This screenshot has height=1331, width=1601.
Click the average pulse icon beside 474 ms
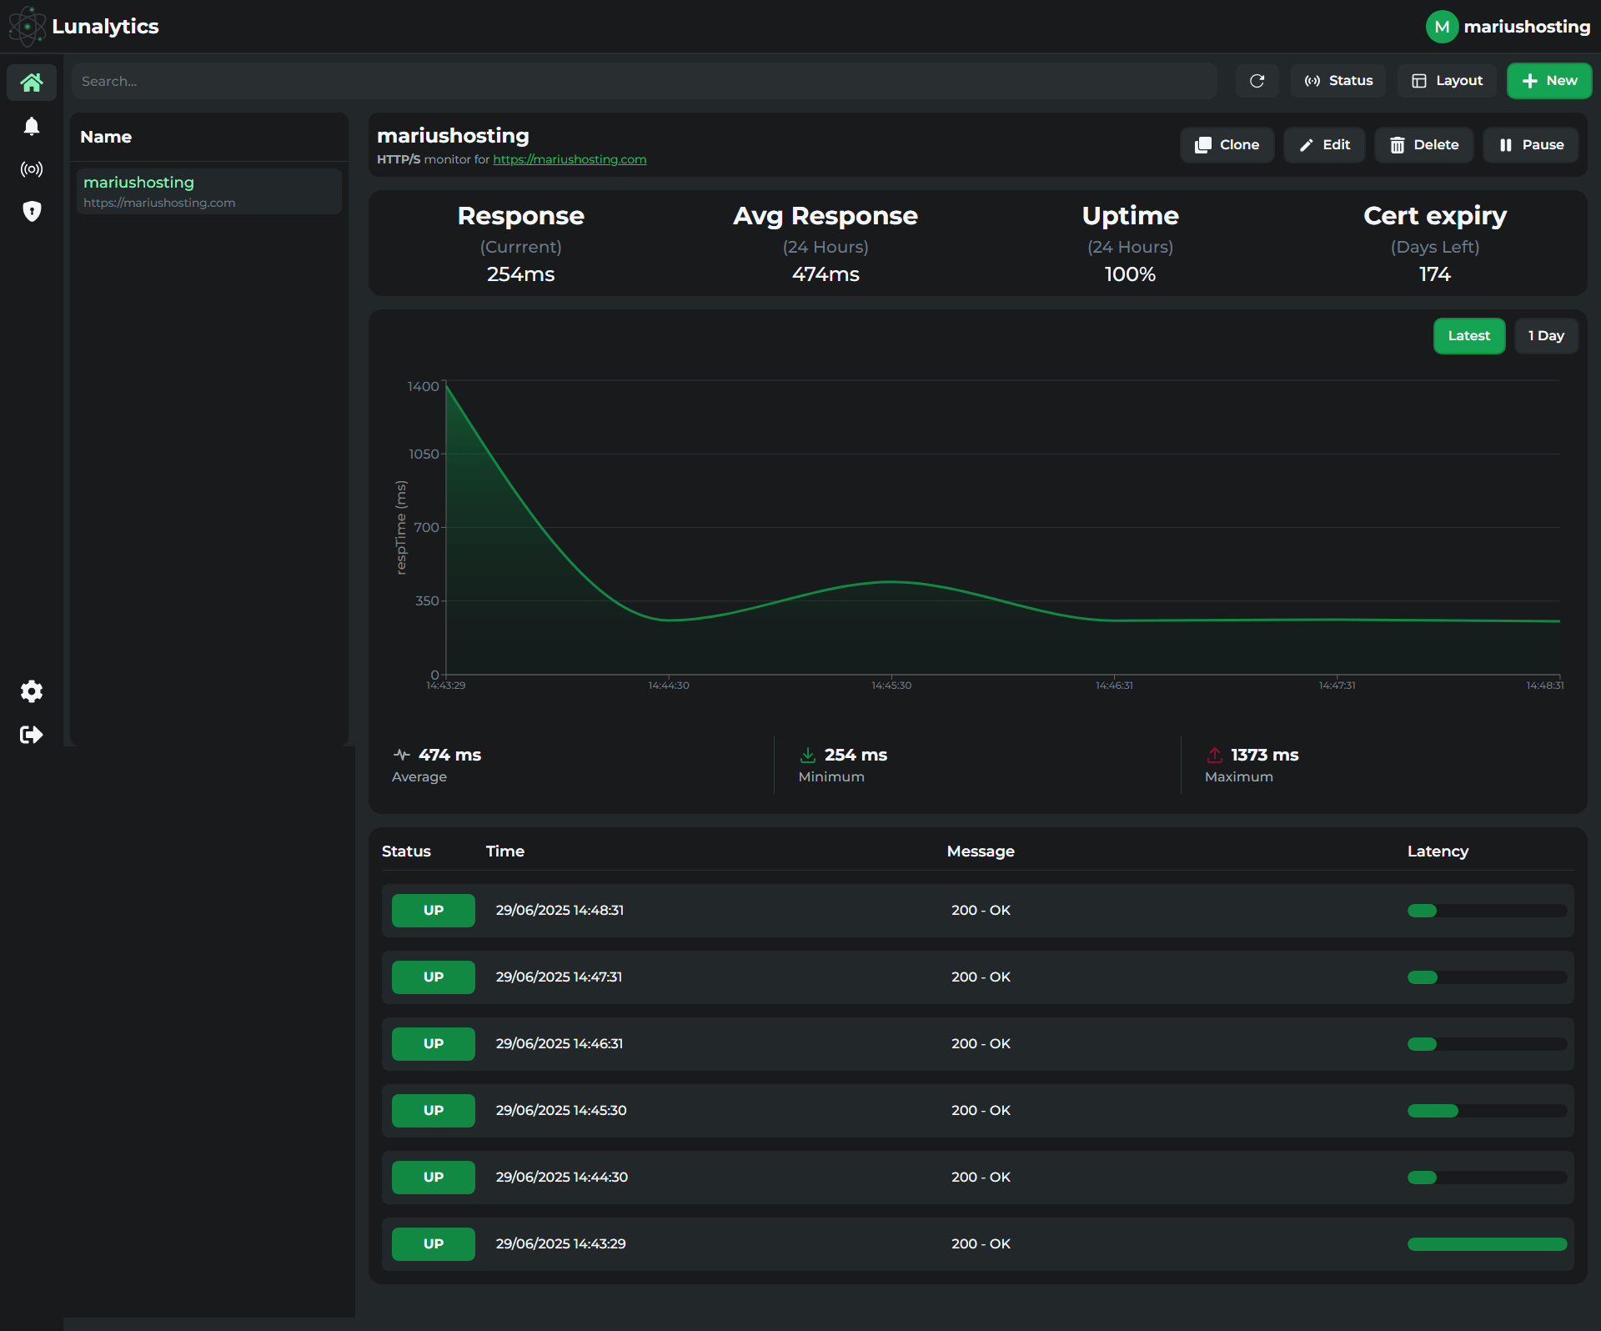click(401, 755)
